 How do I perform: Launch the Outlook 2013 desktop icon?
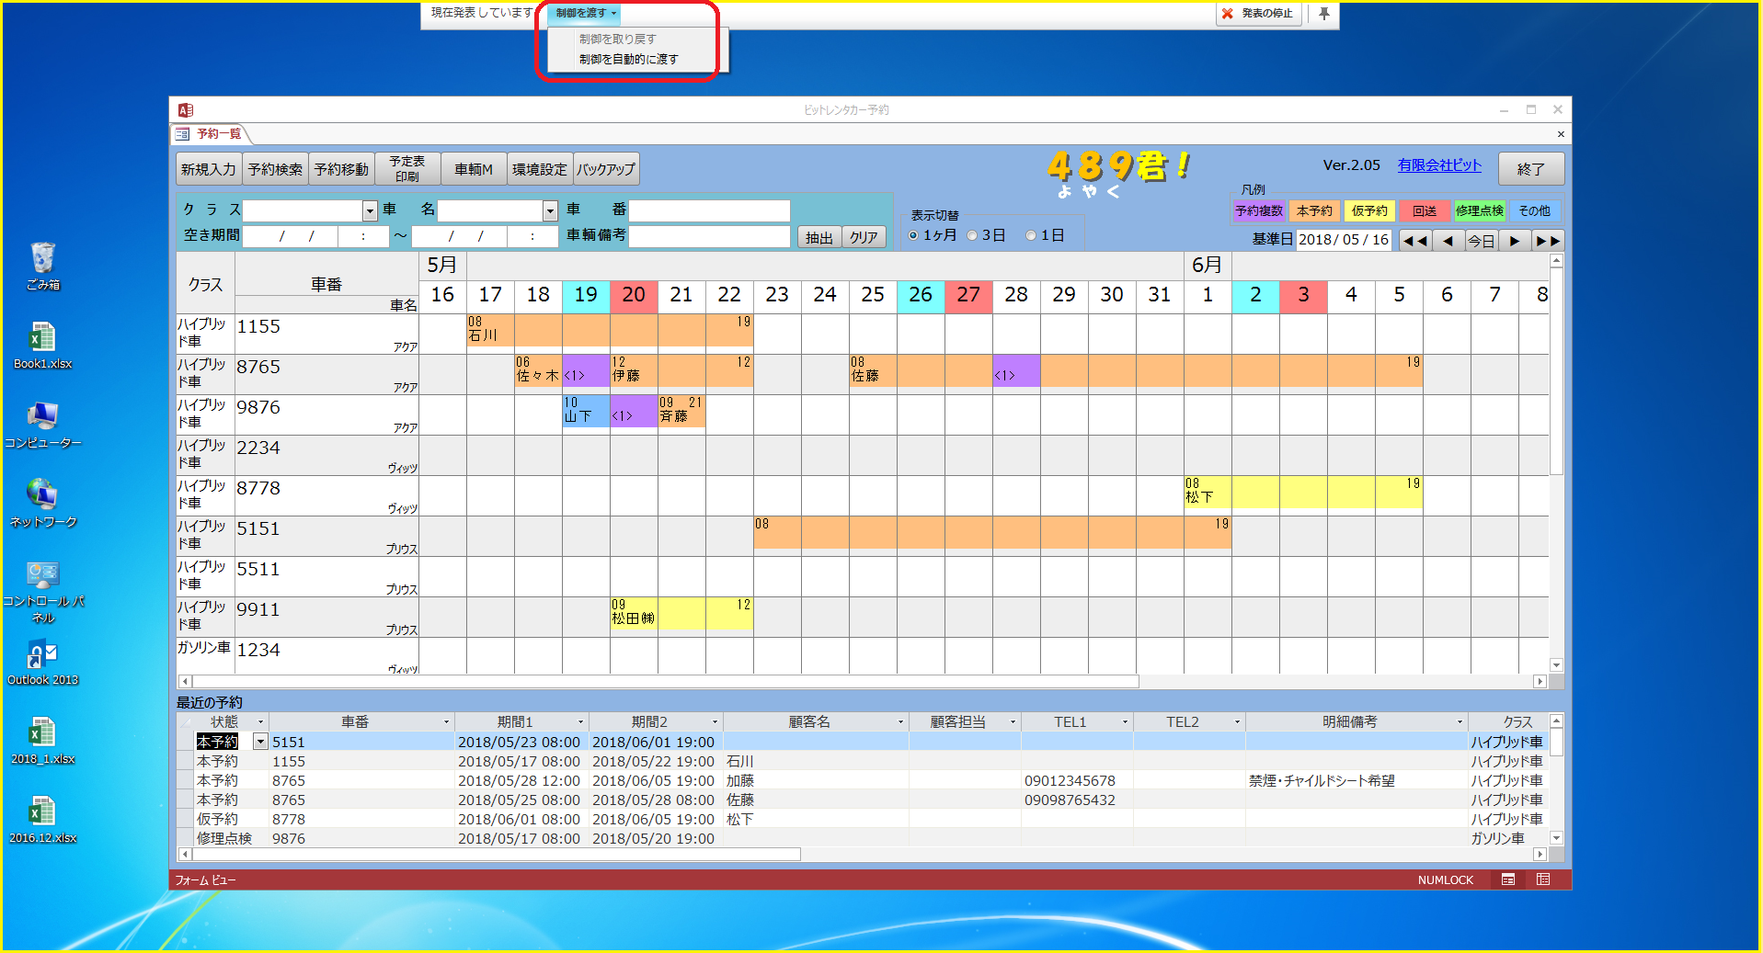click(42, 662)
